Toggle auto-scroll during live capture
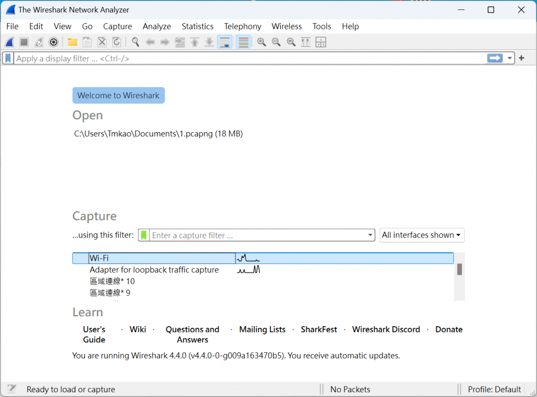Viewport: 537px width, 397px height. [x=224, y=42]
